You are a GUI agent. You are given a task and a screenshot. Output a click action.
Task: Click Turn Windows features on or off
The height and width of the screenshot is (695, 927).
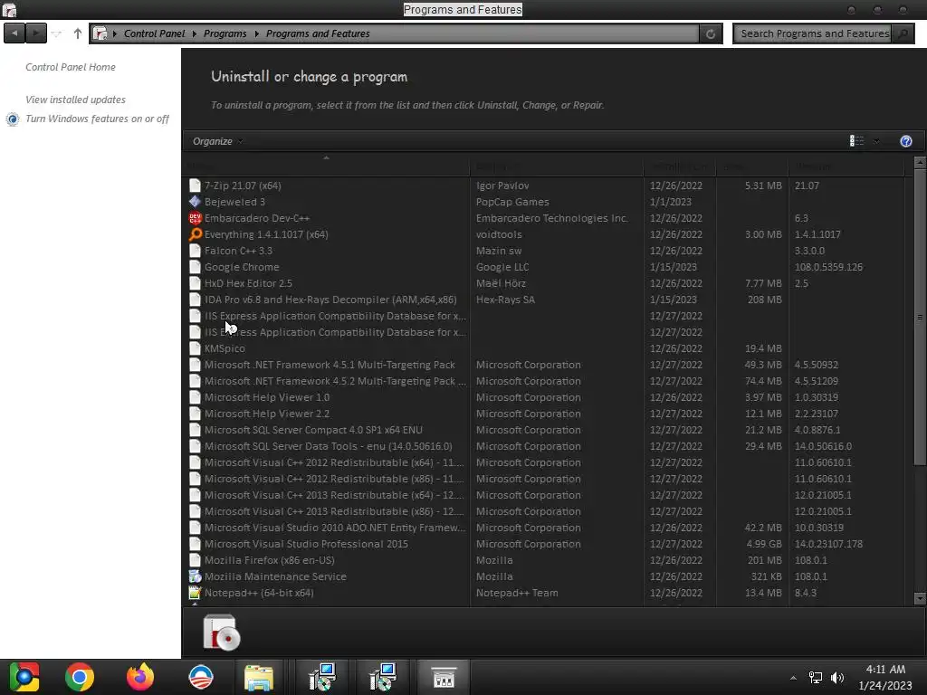click(97, 119)
